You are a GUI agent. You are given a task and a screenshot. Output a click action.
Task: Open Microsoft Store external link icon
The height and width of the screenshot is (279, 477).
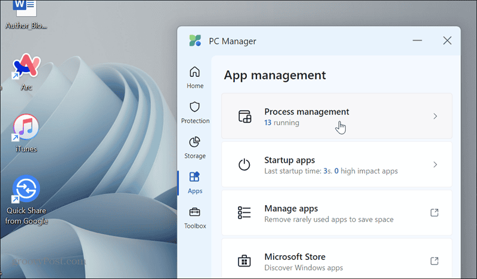[x=435, y=261]
